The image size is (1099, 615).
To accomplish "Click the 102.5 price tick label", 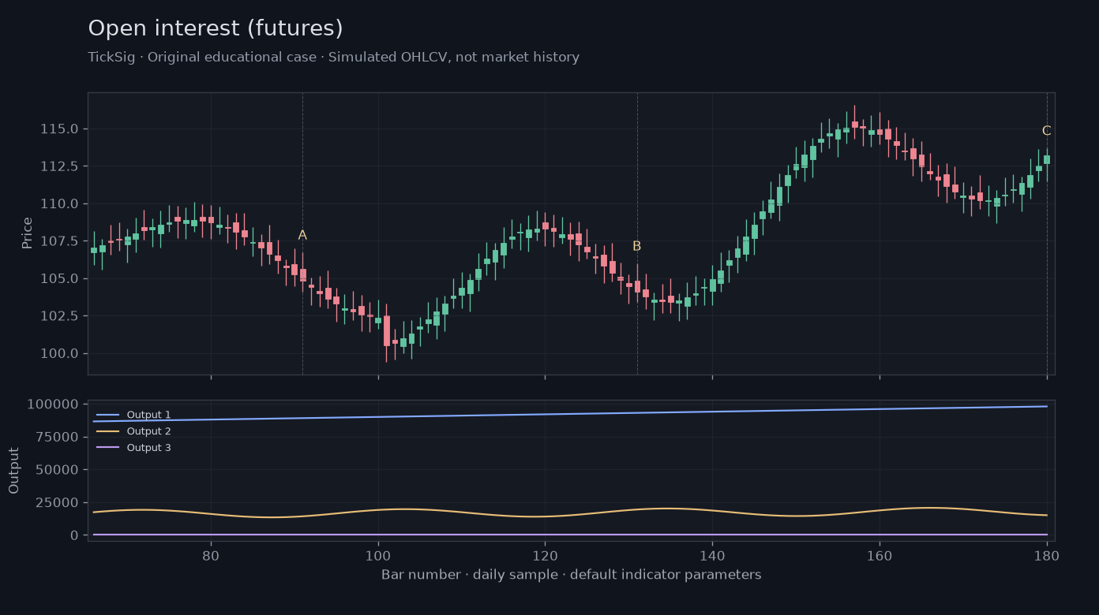I will coord(59,316).
